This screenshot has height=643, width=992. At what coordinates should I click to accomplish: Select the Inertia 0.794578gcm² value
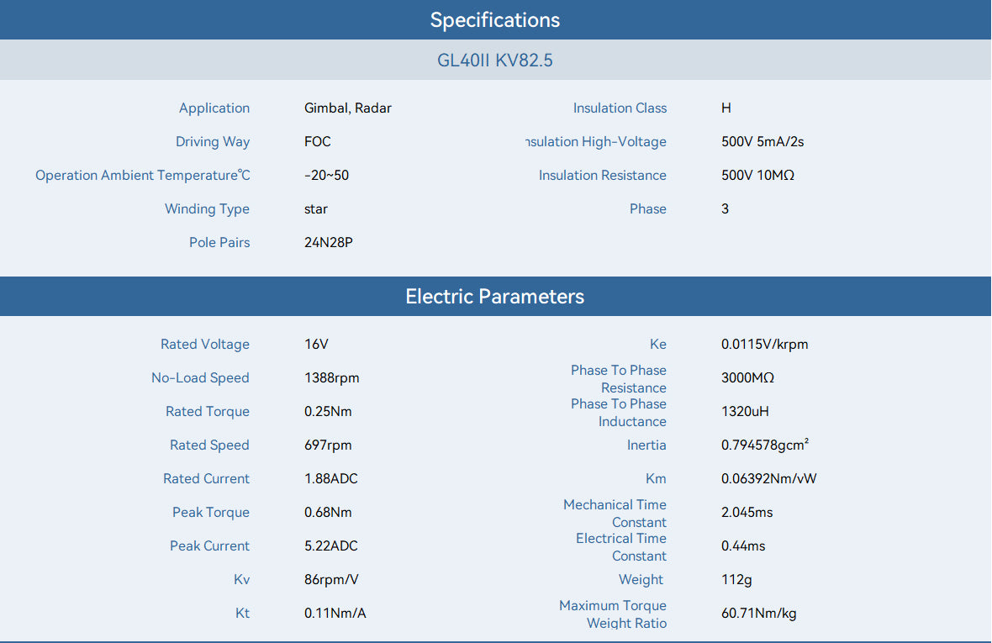pyautogui.click(x=765, y=445)
